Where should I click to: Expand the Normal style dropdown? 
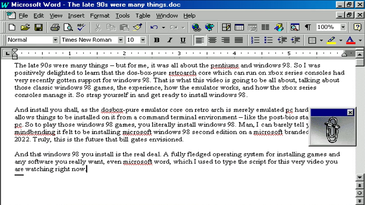point(55,40)
